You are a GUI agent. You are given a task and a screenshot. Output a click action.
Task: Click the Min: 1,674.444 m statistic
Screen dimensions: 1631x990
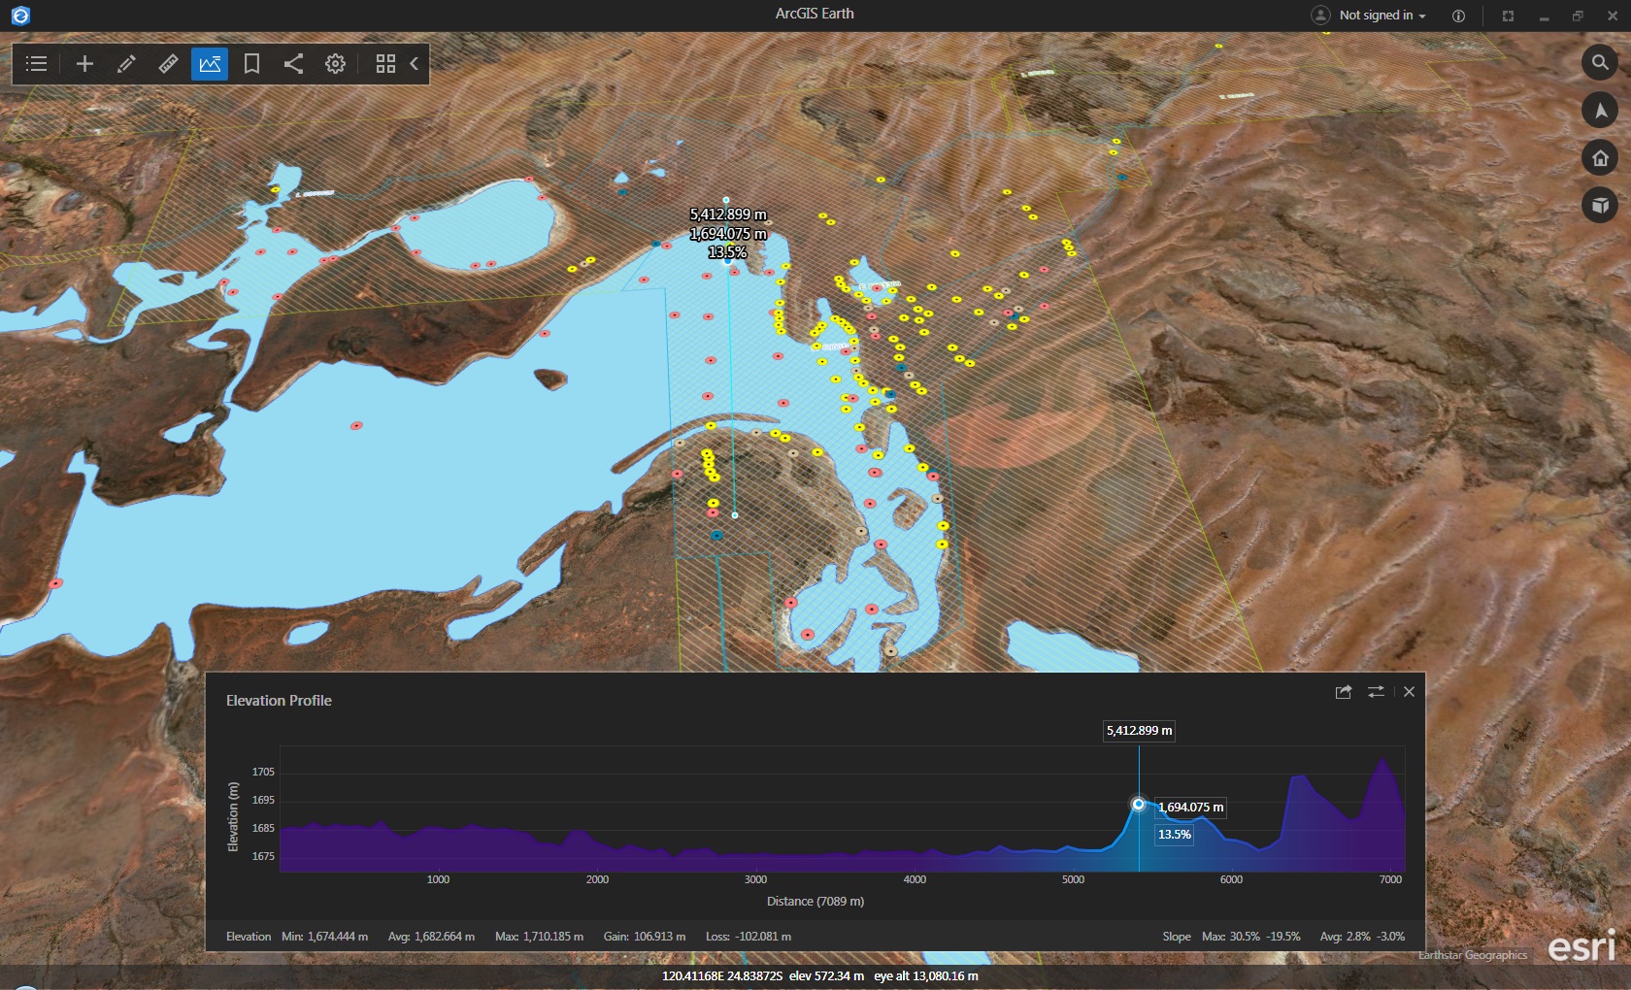click(324, 937)
